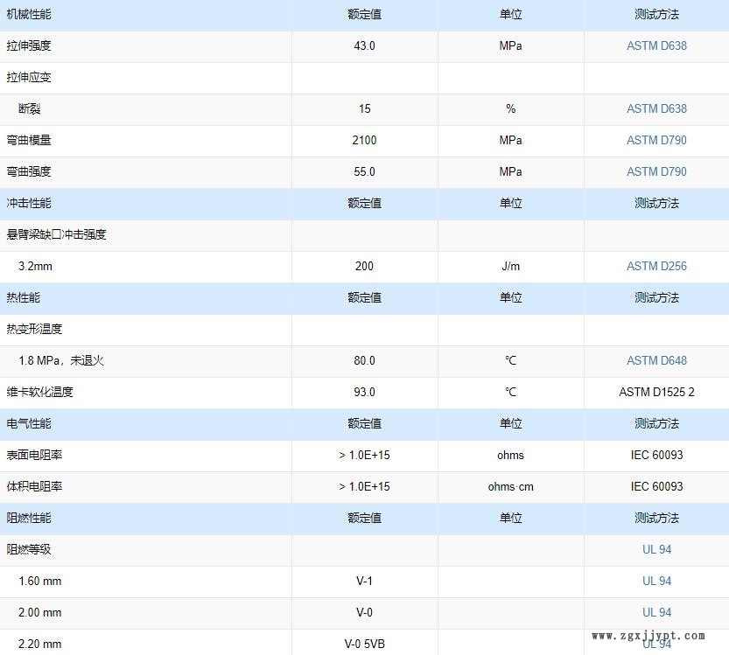Click the 热性能 section header
Viewport: 729px width, 655px height.
click(x=24, y=297)
